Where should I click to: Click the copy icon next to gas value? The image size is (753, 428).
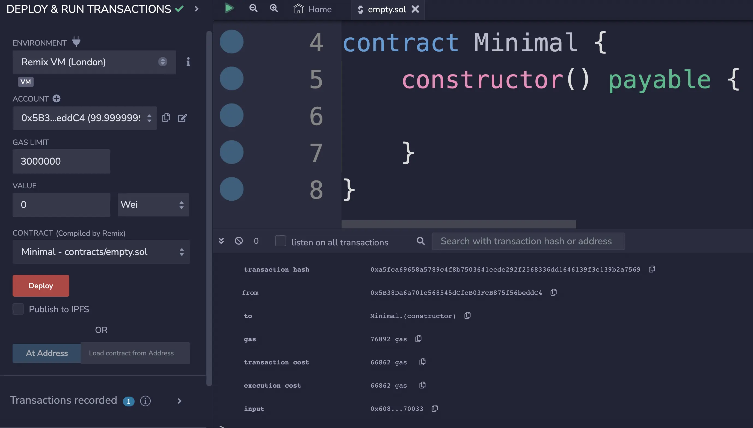pyautogui.click(x=418, y=339)
